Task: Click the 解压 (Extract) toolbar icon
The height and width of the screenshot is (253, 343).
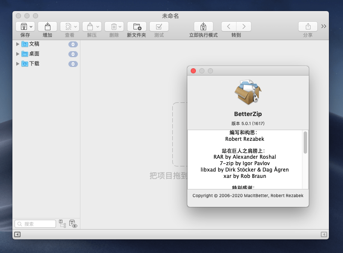Action: (x=90, y=26)
